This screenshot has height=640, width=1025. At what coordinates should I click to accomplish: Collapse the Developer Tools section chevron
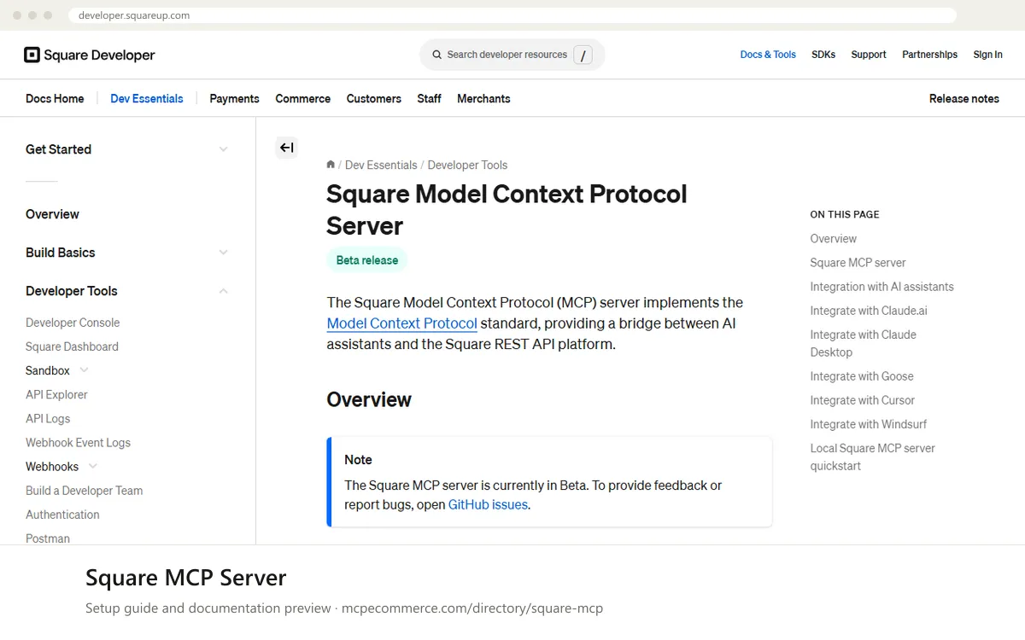[x=223, y=291]
